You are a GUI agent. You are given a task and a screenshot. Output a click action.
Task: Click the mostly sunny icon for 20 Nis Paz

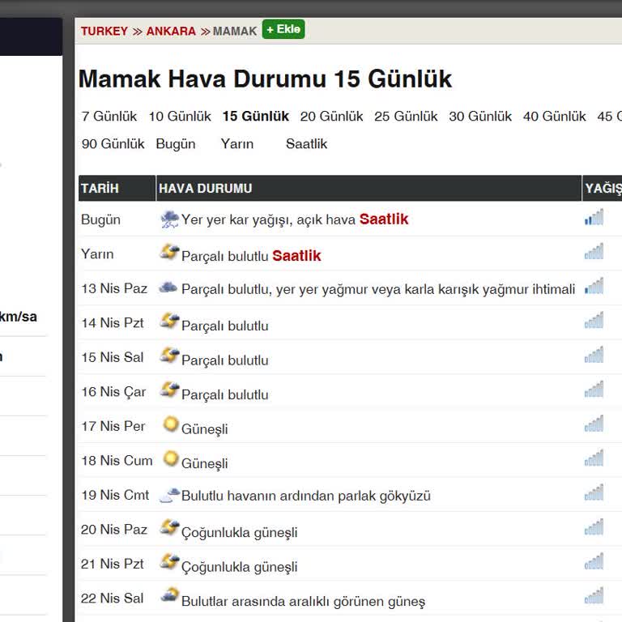click(x=169, y=528)
